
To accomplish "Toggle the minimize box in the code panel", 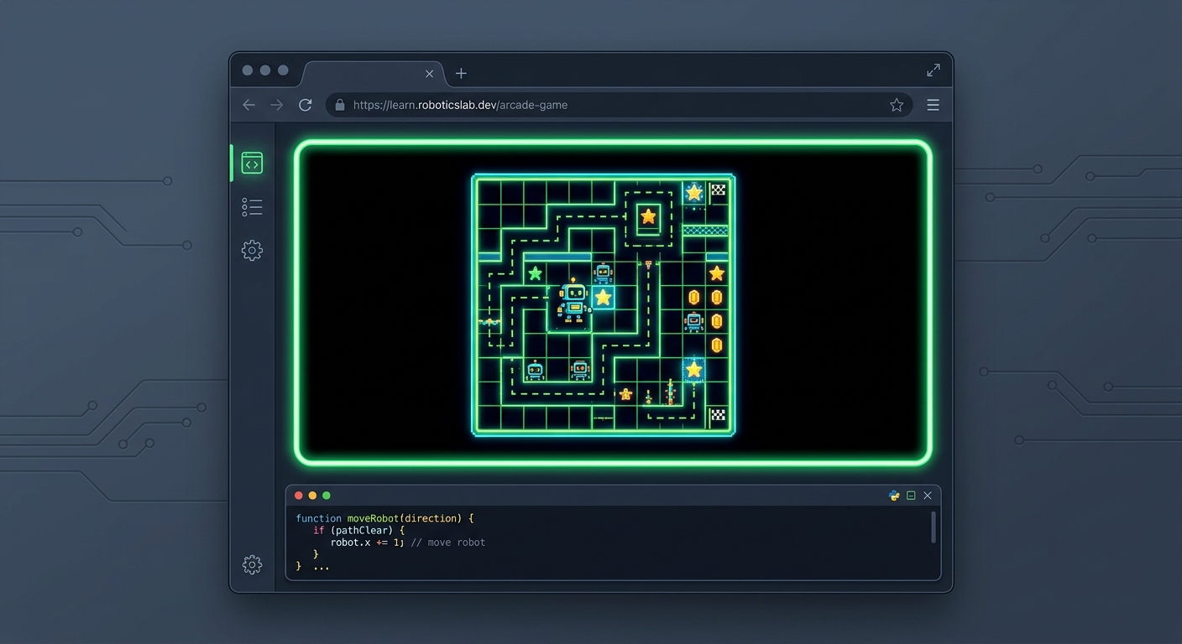I will pyautogui.click(x=911, y=495).
